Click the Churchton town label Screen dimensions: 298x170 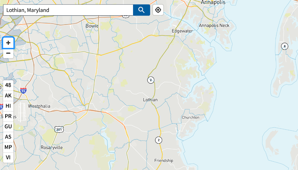click(191, 117)
